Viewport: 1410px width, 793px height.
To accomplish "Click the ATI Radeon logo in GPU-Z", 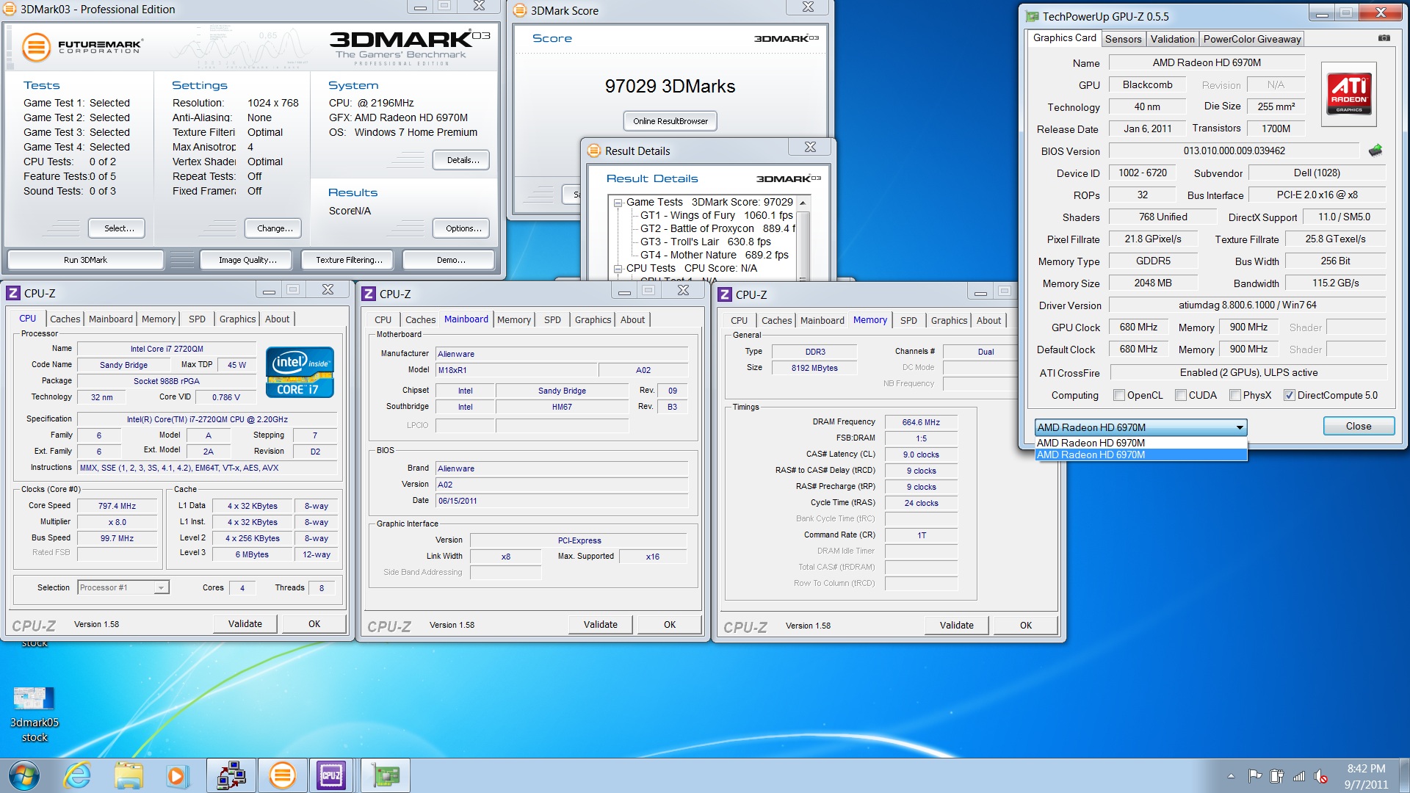I will tap(1349, 95).
